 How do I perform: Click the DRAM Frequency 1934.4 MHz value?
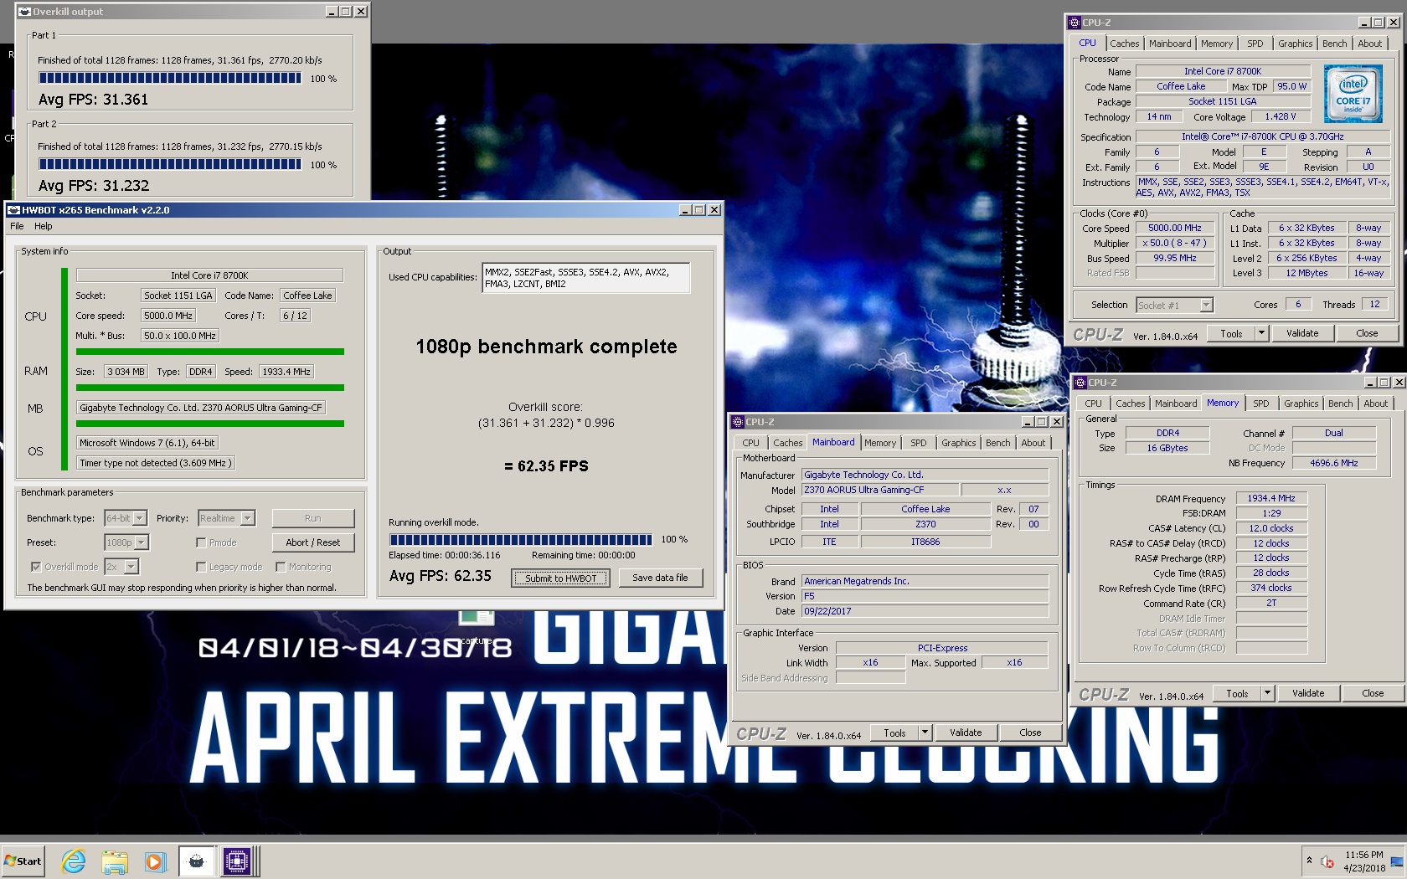(1270, 498)
